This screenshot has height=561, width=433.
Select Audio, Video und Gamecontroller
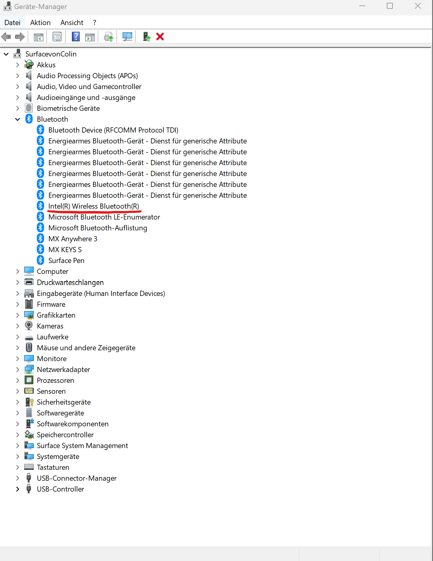pyautogui.click(x=89, y=87)
